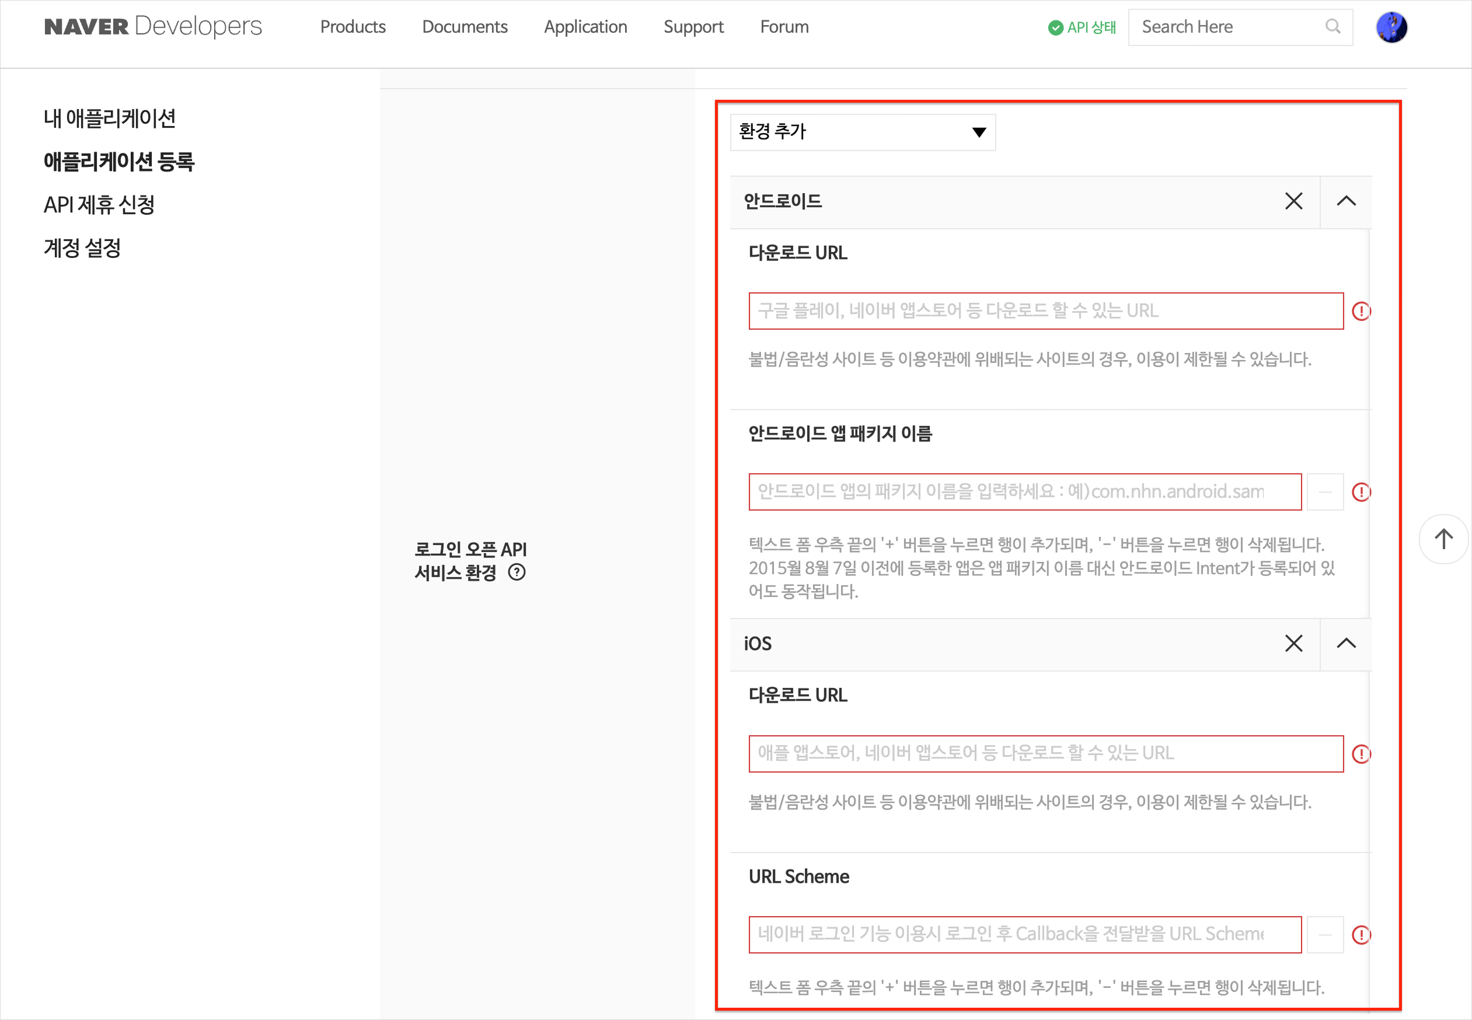The width and height of the screenshot is (1472, 1020).
Task: Collapse the 안드로이드 section
Action: (1347, 201)
